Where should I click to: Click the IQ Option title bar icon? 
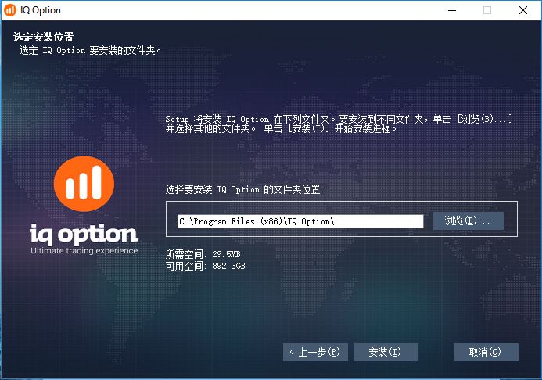coord(9,10)
